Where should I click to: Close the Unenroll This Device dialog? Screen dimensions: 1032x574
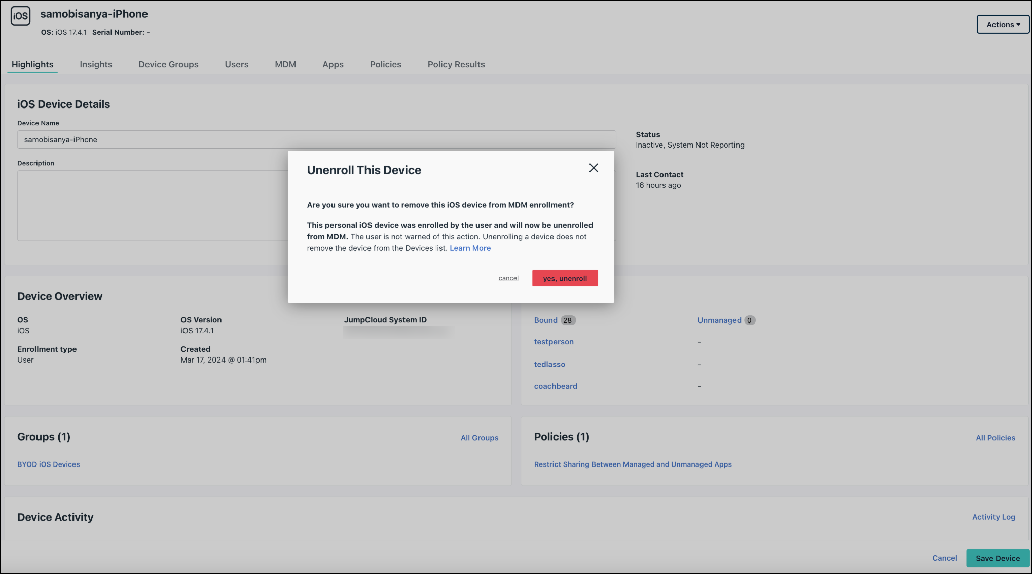tap(593, 168)
